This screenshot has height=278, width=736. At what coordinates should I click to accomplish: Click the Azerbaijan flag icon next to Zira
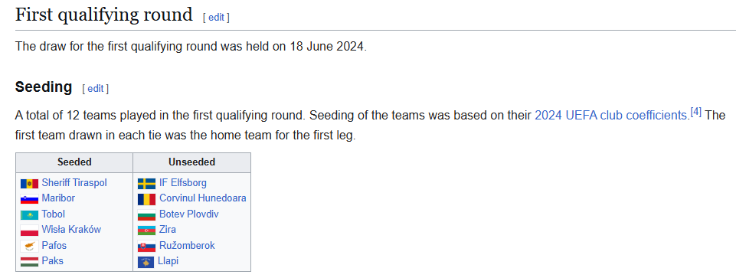click(x=146, y=231)
